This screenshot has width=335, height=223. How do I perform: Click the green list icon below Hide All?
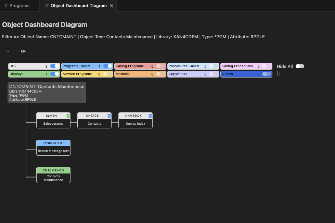click(280, 73)
